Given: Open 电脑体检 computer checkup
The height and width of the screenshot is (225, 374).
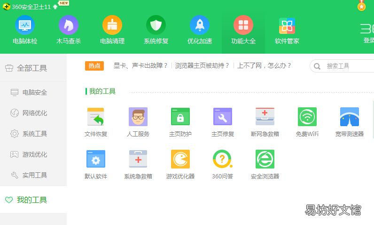Looking at the screenshot, I should (x=25, y=30).
